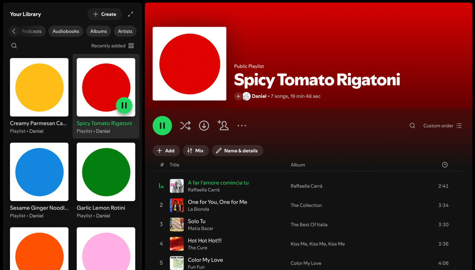Click the Create button in library
The height and width of the screenshot is (270, 475).
tap(105, 14)
